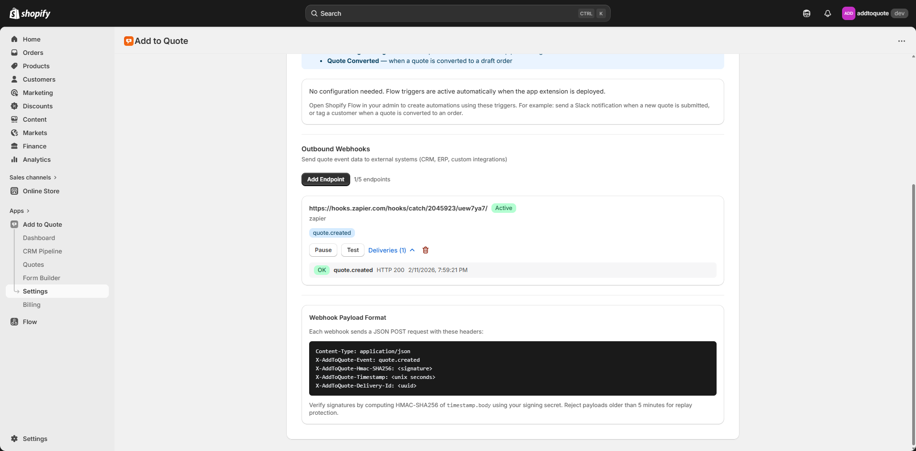Screen dimensions: 916x451
Task: Open the Orders section in sidebar
Action: 32,52
